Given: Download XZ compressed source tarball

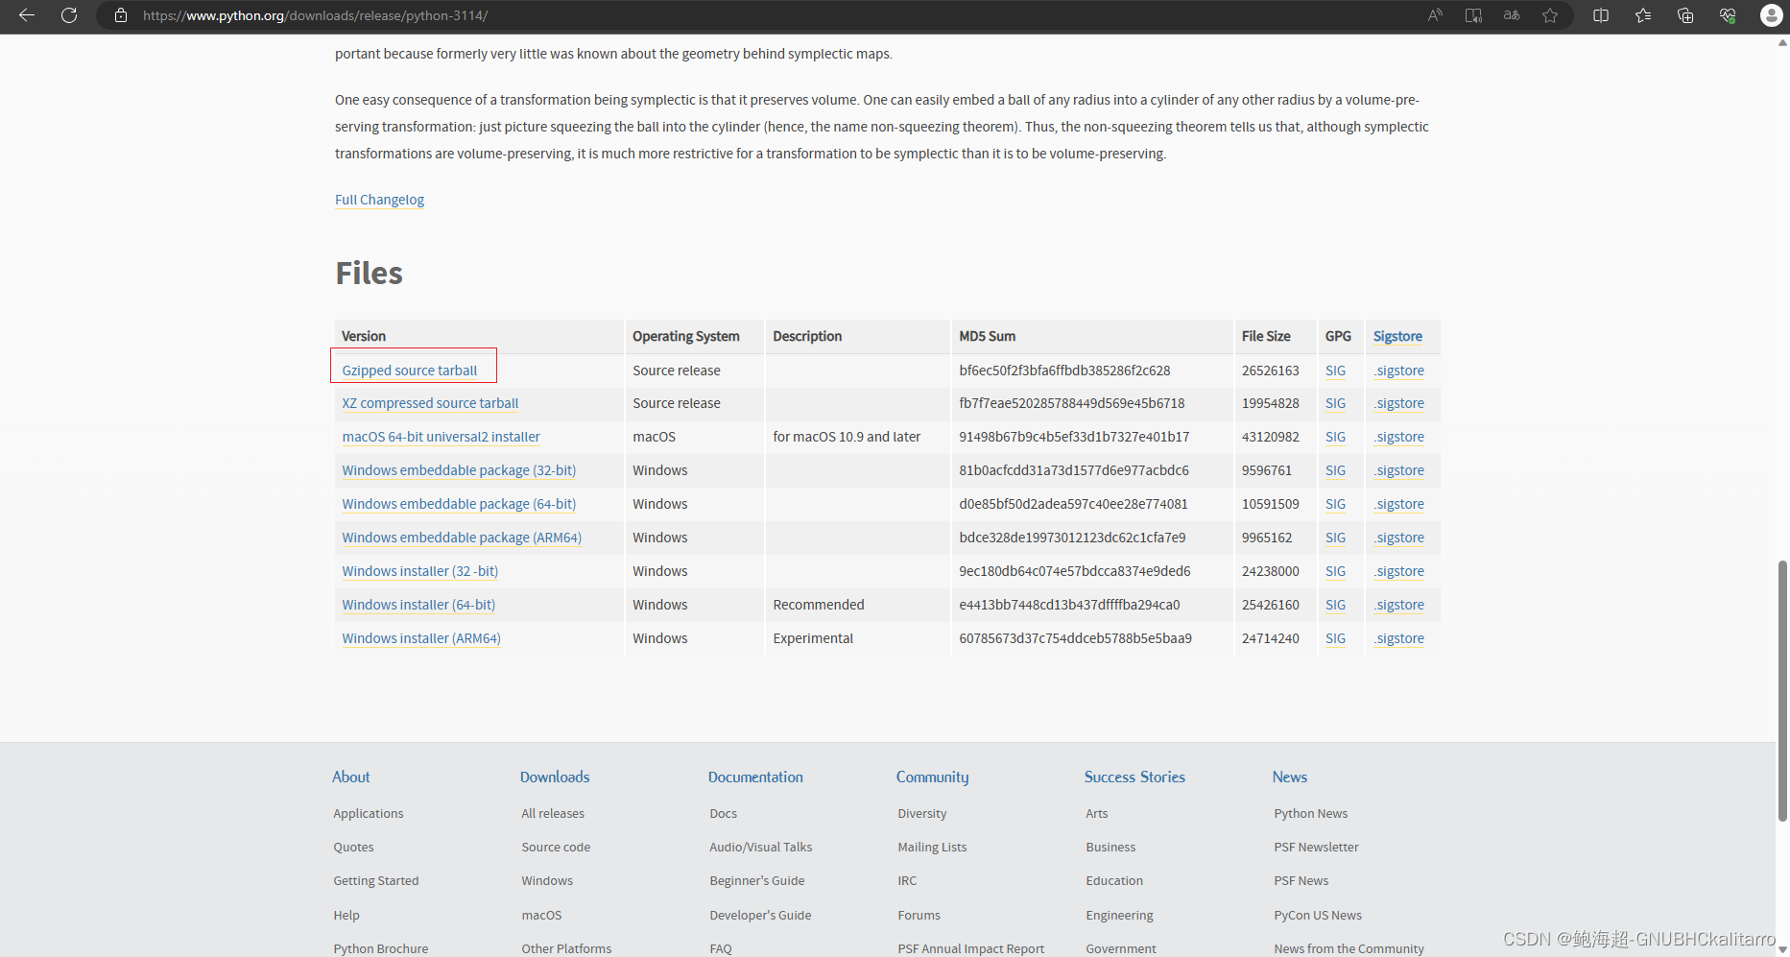Looking at the screenshot, I should tap(430, 403).
